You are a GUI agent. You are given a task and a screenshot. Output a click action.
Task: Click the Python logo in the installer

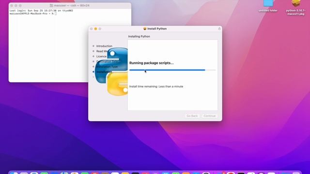point(111,72)
